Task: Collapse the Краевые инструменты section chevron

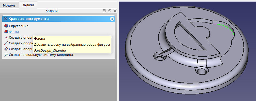Action: pyautogui.click(x=112, y=19)
